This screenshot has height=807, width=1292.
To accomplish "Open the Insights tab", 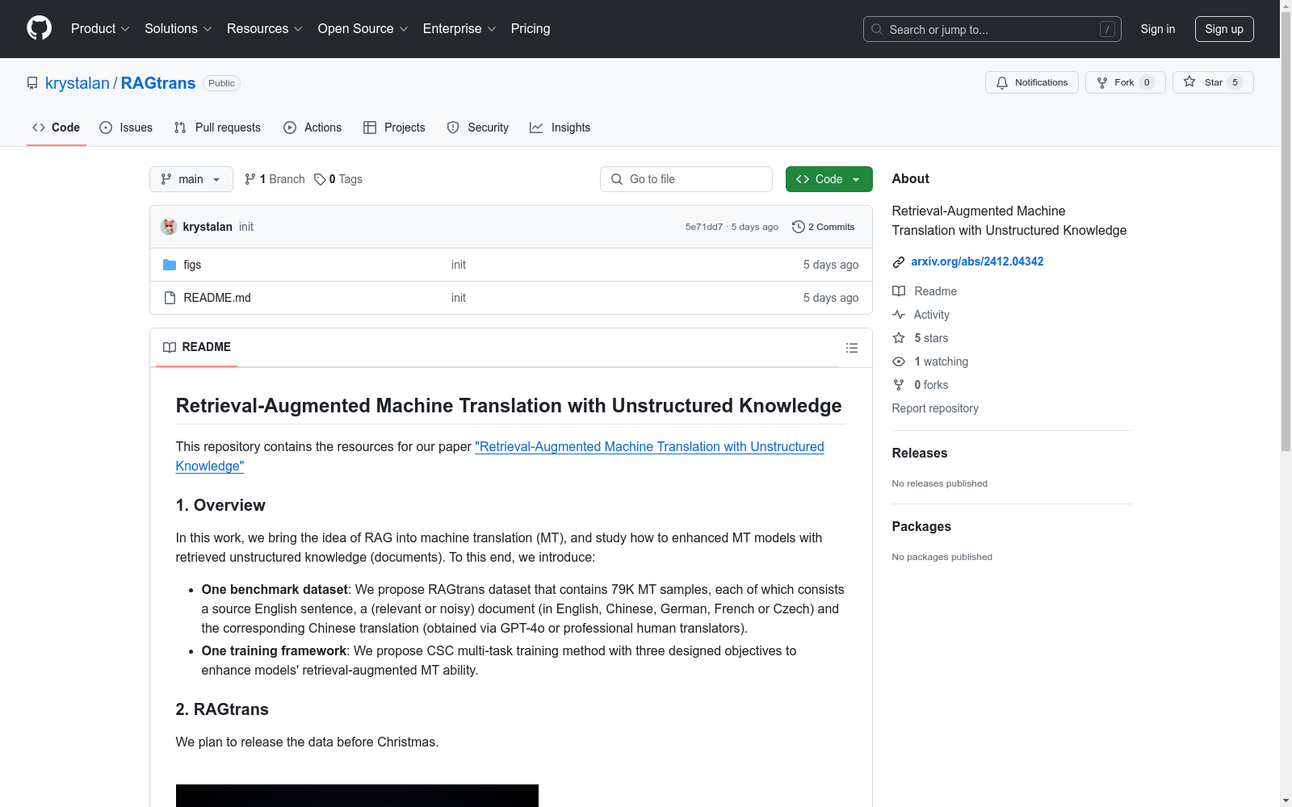I will 560,128.
